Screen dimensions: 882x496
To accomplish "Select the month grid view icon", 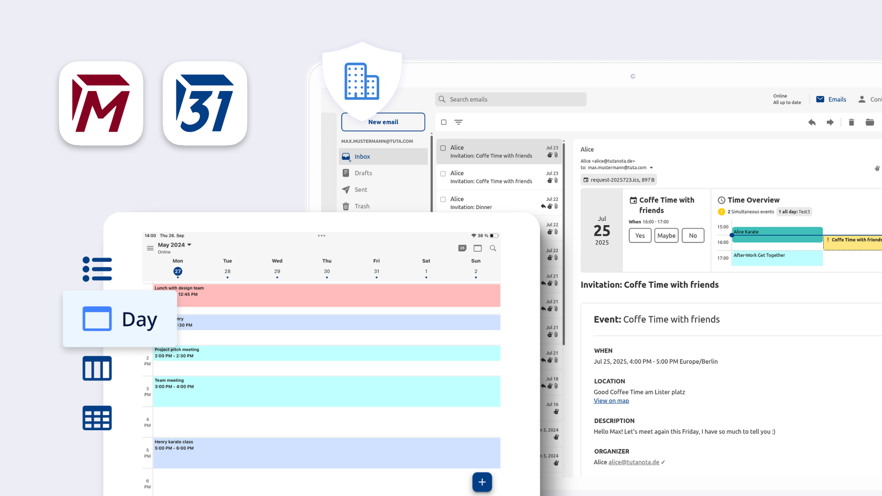I will point(97,418).
